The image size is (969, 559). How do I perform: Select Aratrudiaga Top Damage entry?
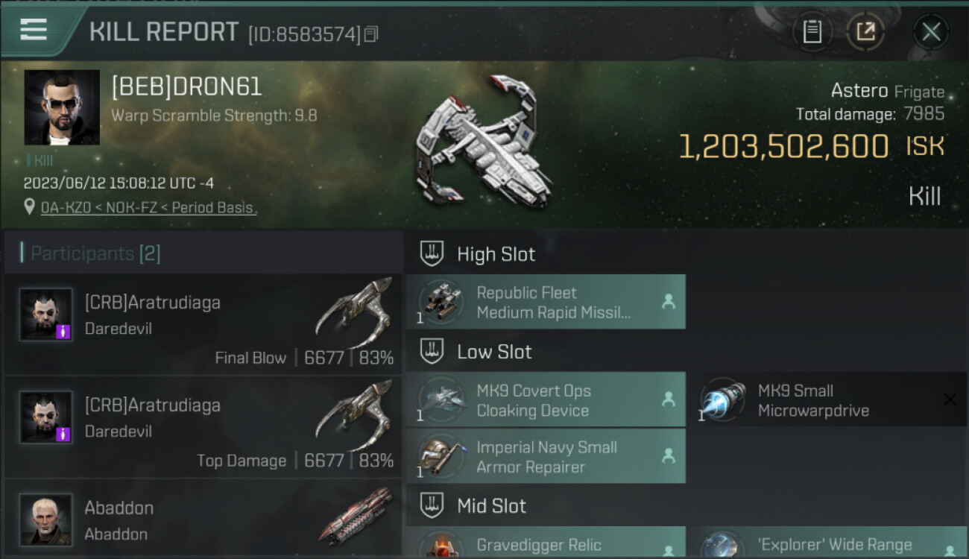tap(203, 426)
